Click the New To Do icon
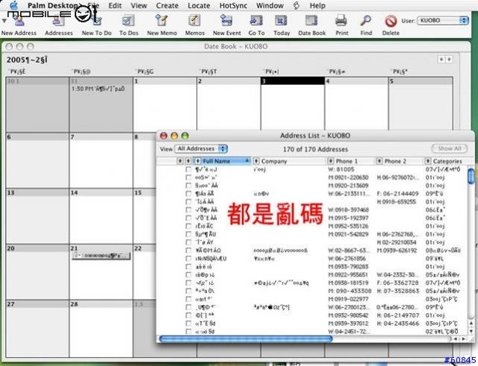Screen dimensions: 478x366 (96, 21)
